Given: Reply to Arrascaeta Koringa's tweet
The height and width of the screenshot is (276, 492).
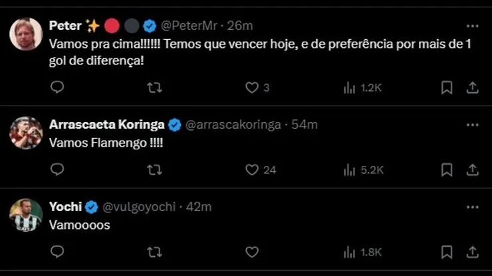Looking at the screenshot, I should [57, 170].
